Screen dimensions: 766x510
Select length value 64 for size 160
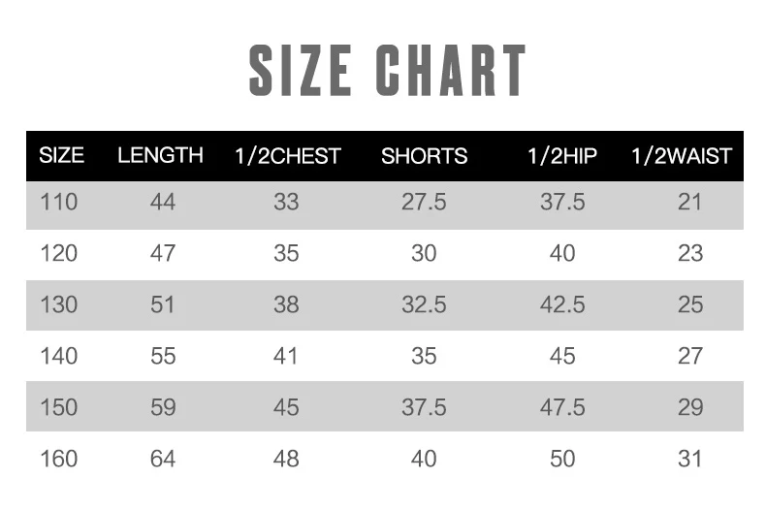click(x=163, y=458)
